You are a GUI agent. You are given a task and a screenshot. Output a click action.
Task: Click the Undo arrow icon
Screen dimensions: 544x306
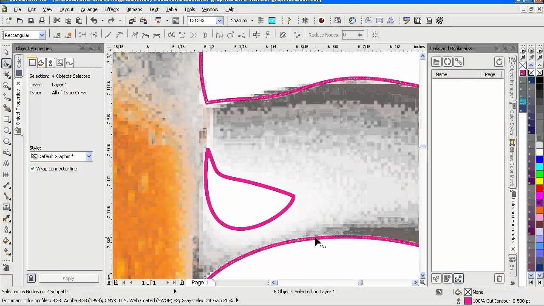pyautogui.click(x=94, y=20)
